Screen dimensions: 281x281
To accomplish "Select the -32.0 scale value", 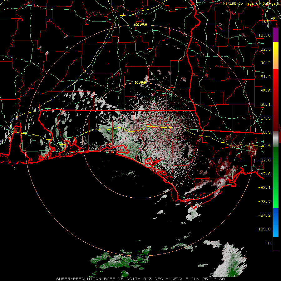I will tap(264, 160).
